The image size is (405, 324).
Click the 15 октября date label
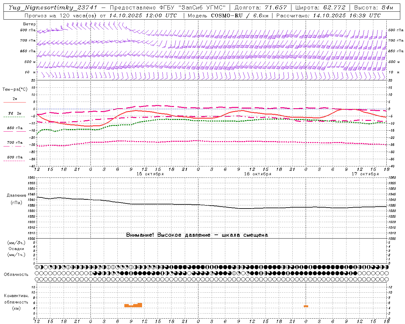coord(150,174)
